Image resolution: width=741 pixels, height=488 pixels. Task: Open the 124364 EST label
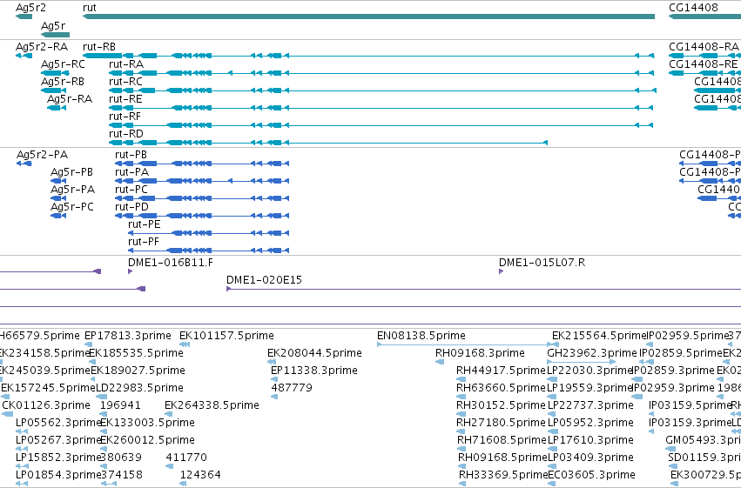(x=200, y=475)
